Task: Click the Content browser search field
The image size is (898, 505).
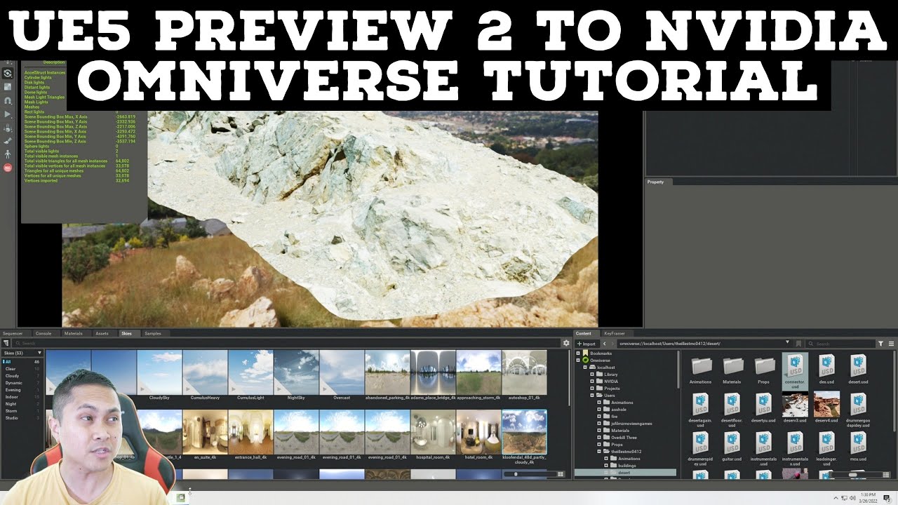Action: point(840,344)
